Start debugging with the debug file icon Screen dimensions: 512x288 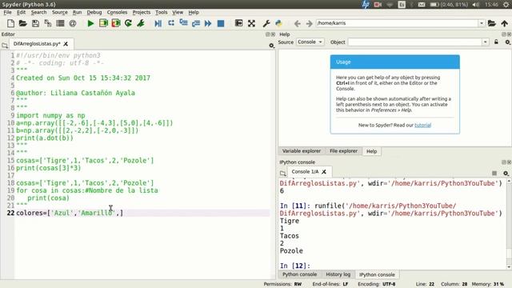tap(158, 23)
